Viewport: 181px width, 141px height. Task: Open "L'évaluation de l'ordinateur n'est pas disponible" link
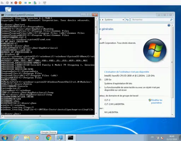click(x=127, y=72)
